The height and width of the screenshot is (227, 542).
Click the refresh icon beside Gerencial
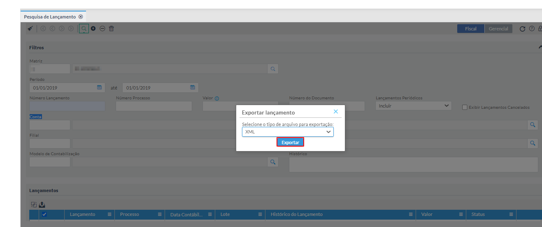522,29
